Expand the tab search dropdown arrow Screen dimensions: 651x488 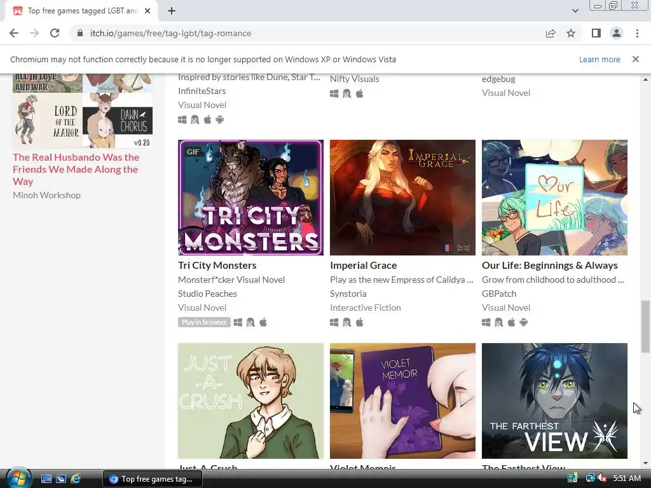pos(575,11)
